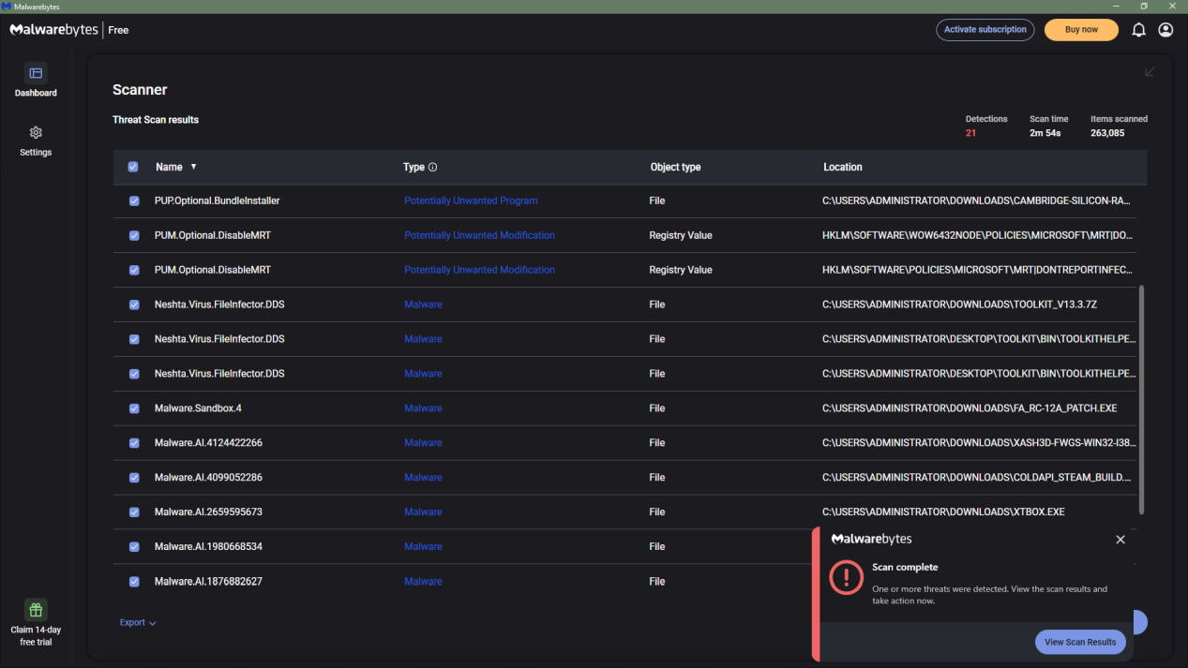
Task: Click the Type column header
Action: pos(414,168)
